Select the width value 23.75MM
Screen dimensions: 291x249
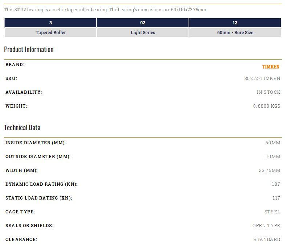[270, 170]
